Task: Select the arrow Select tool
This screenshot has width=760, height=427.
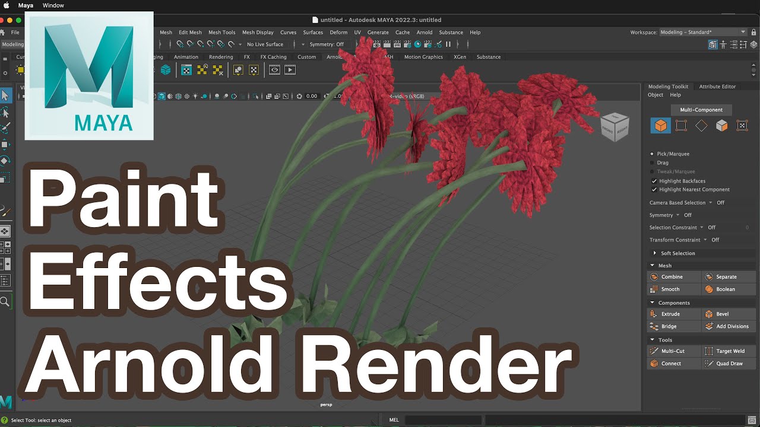Action: pos(5,95)
